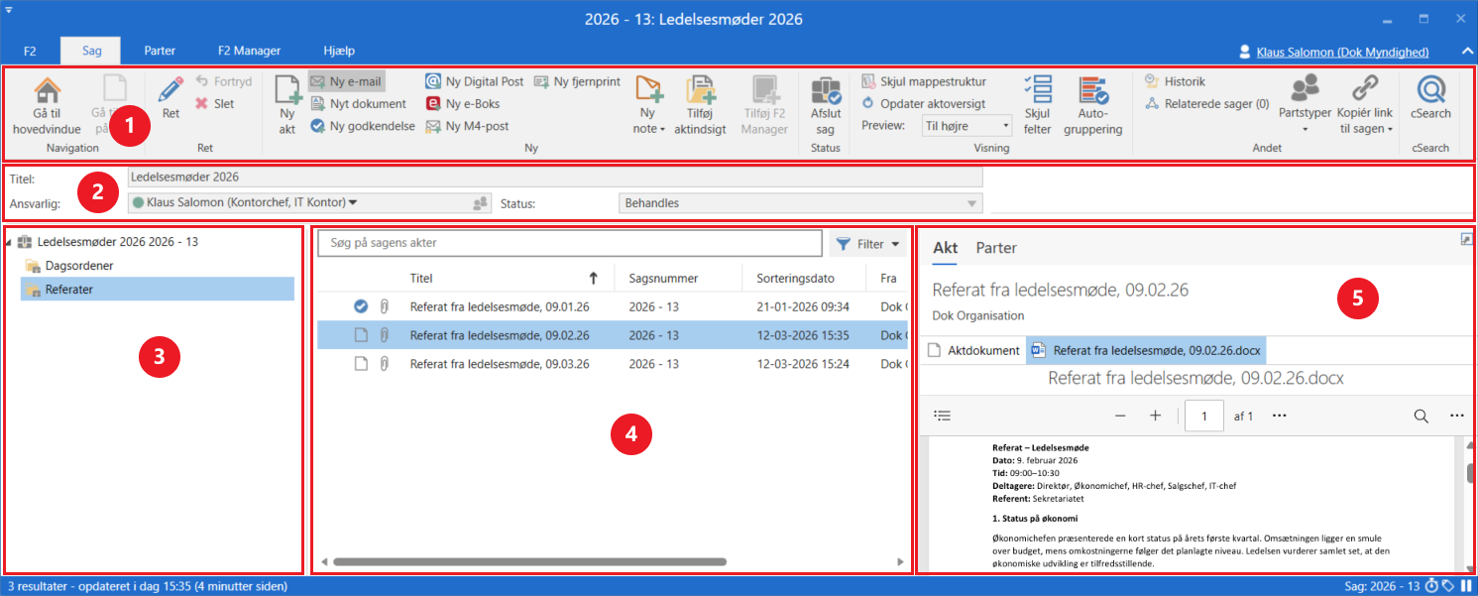Open the F2 tab

30,51
